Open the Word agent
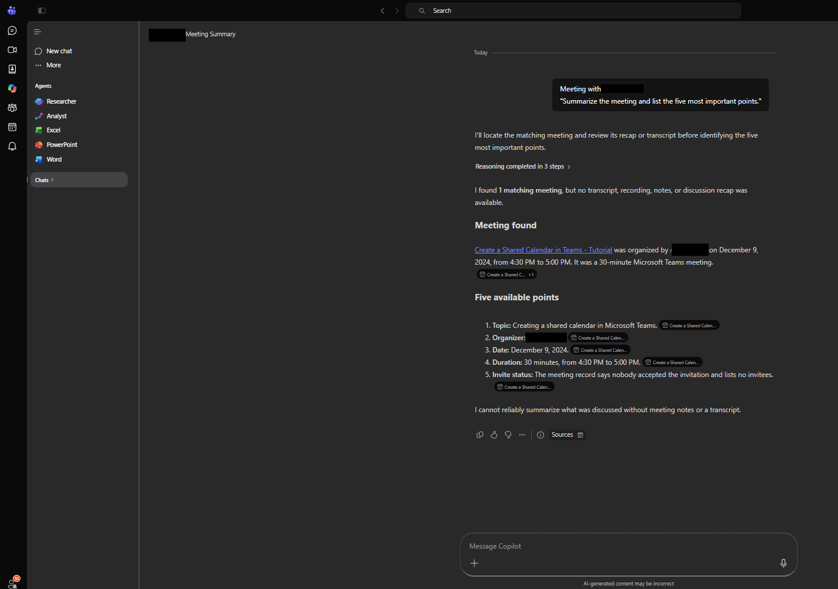 48,159
